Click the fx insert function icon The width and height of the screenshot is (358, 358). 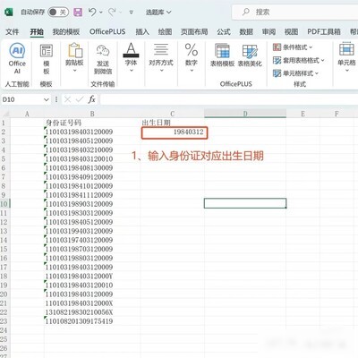(x=91, y=99)
